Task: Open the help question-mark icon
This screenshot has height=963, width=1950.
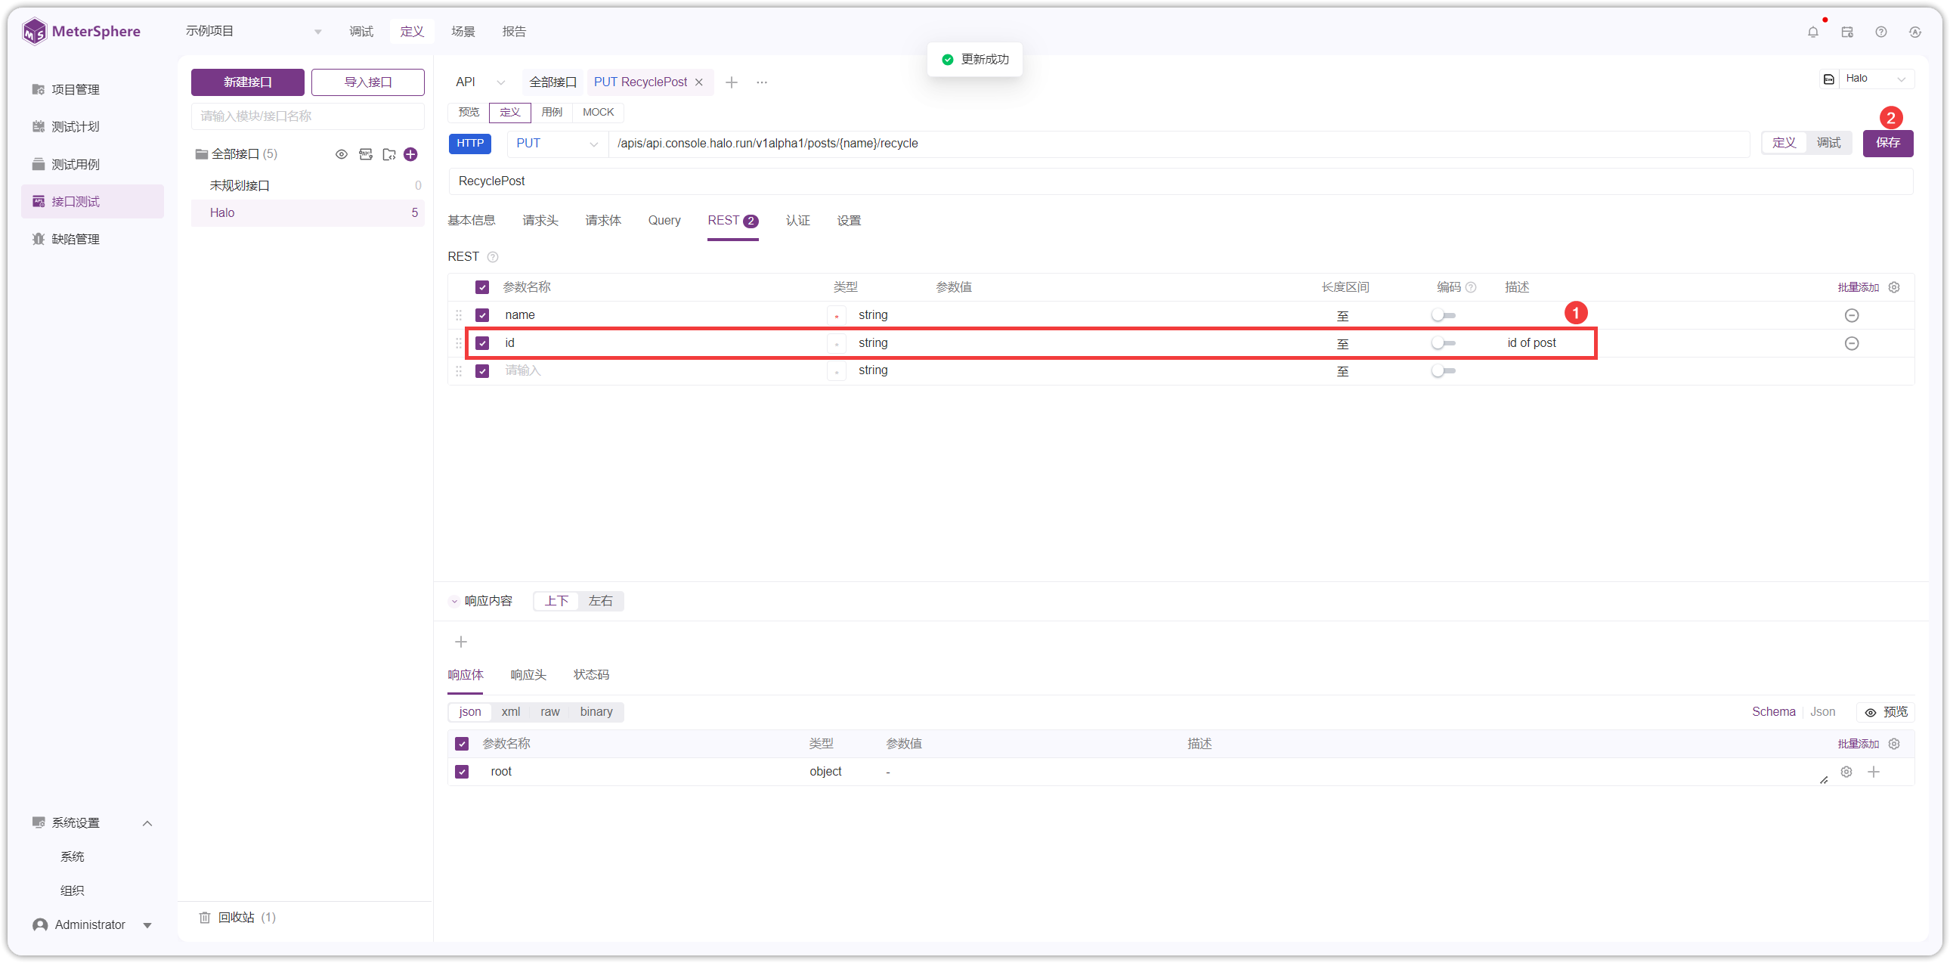Action: 1880,32
